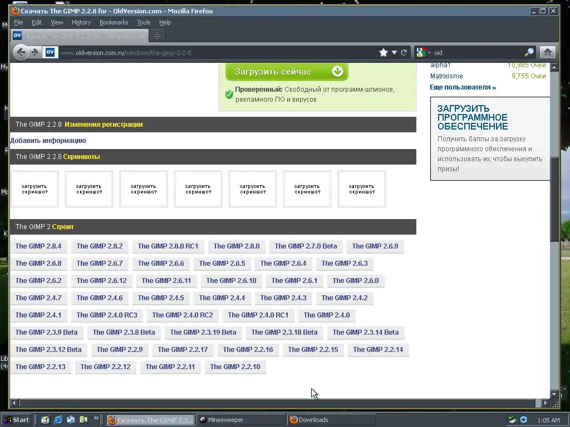Click the Internet Explorer quick launch icon
Viewport: 570px width, 427px height.
(x=58, y=420)
